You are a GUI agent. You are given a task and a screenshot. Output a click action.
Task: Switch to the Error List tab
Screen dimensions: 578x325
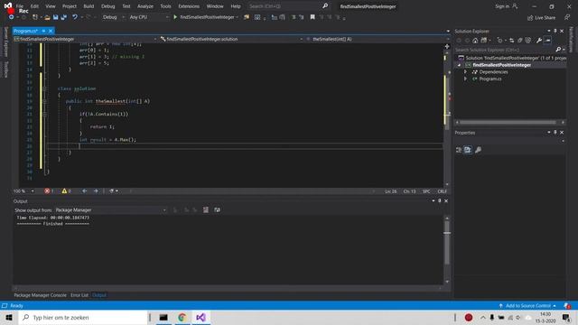pyautogui.click(x=79, y=295)
